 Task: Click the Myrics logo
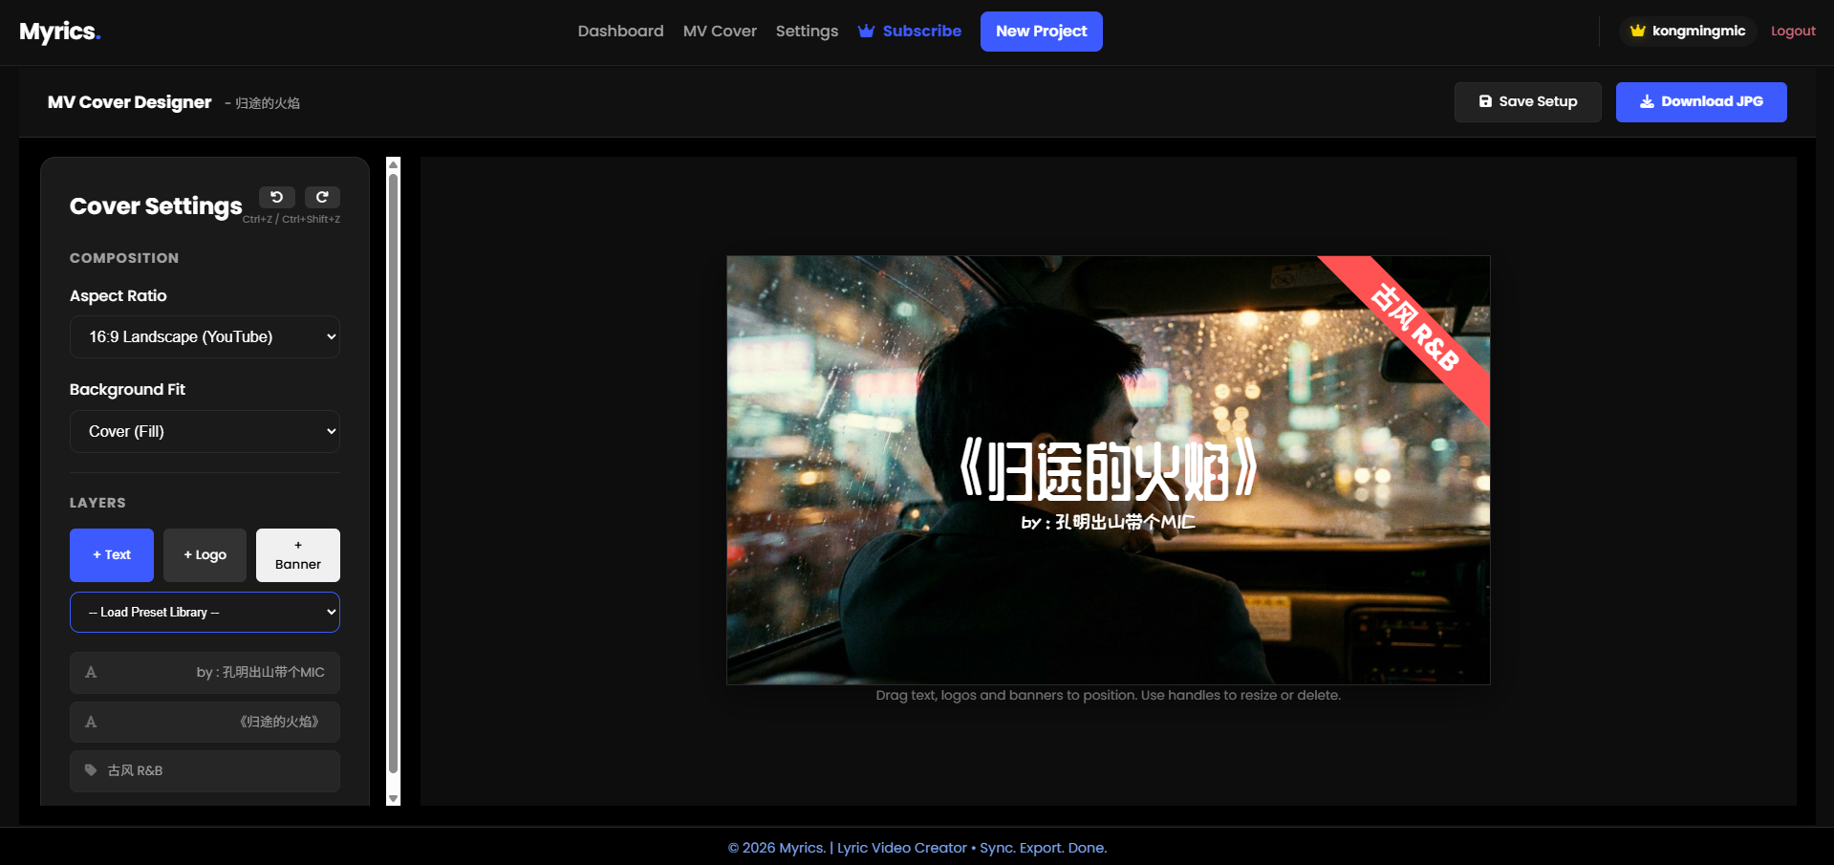click(x=59, y=32)
